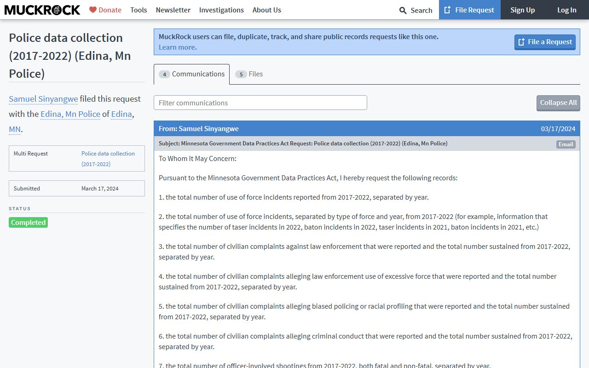Click the page title Police data collection
589x368 pixels.
coord(69,56)
